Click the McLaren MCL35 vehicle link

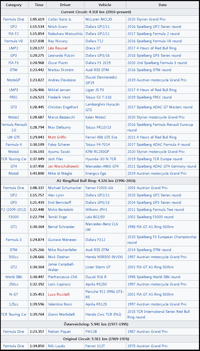pos(99,19)
